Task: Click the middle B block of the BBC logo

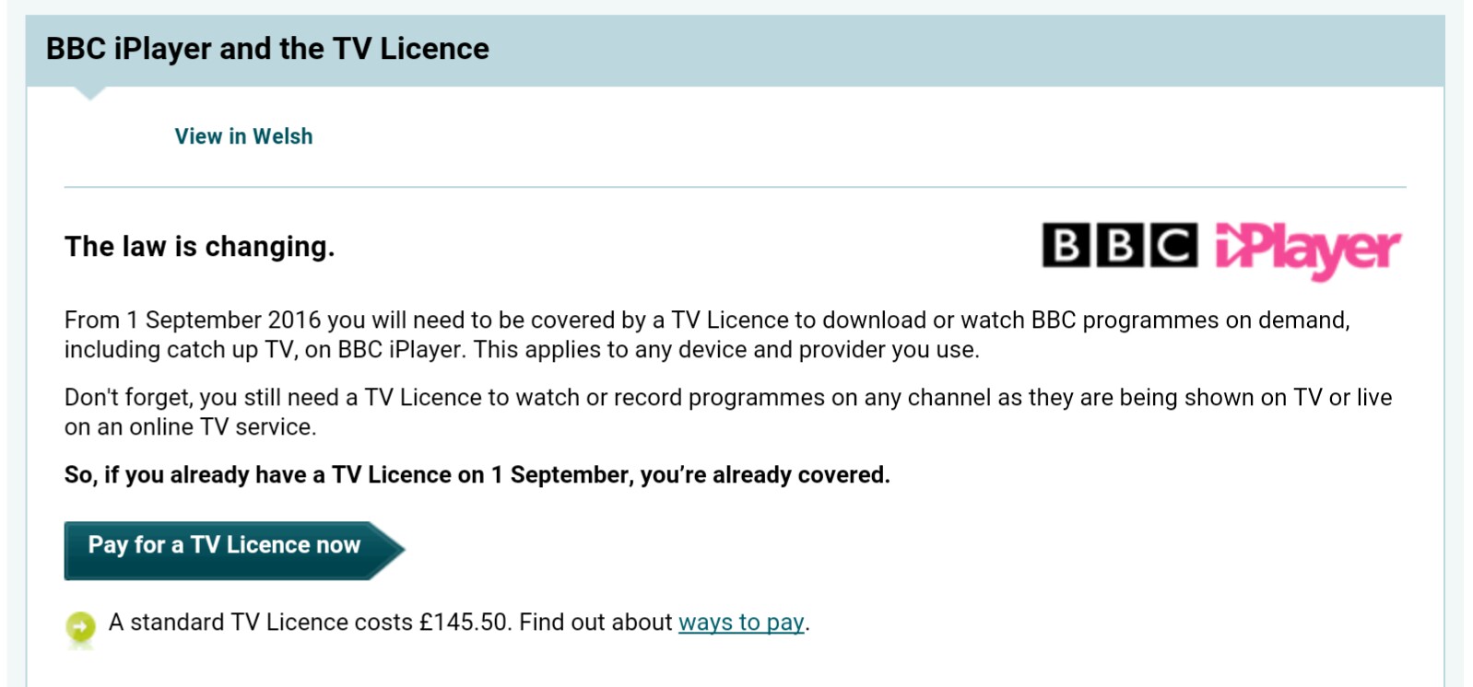Action: 1120,245
